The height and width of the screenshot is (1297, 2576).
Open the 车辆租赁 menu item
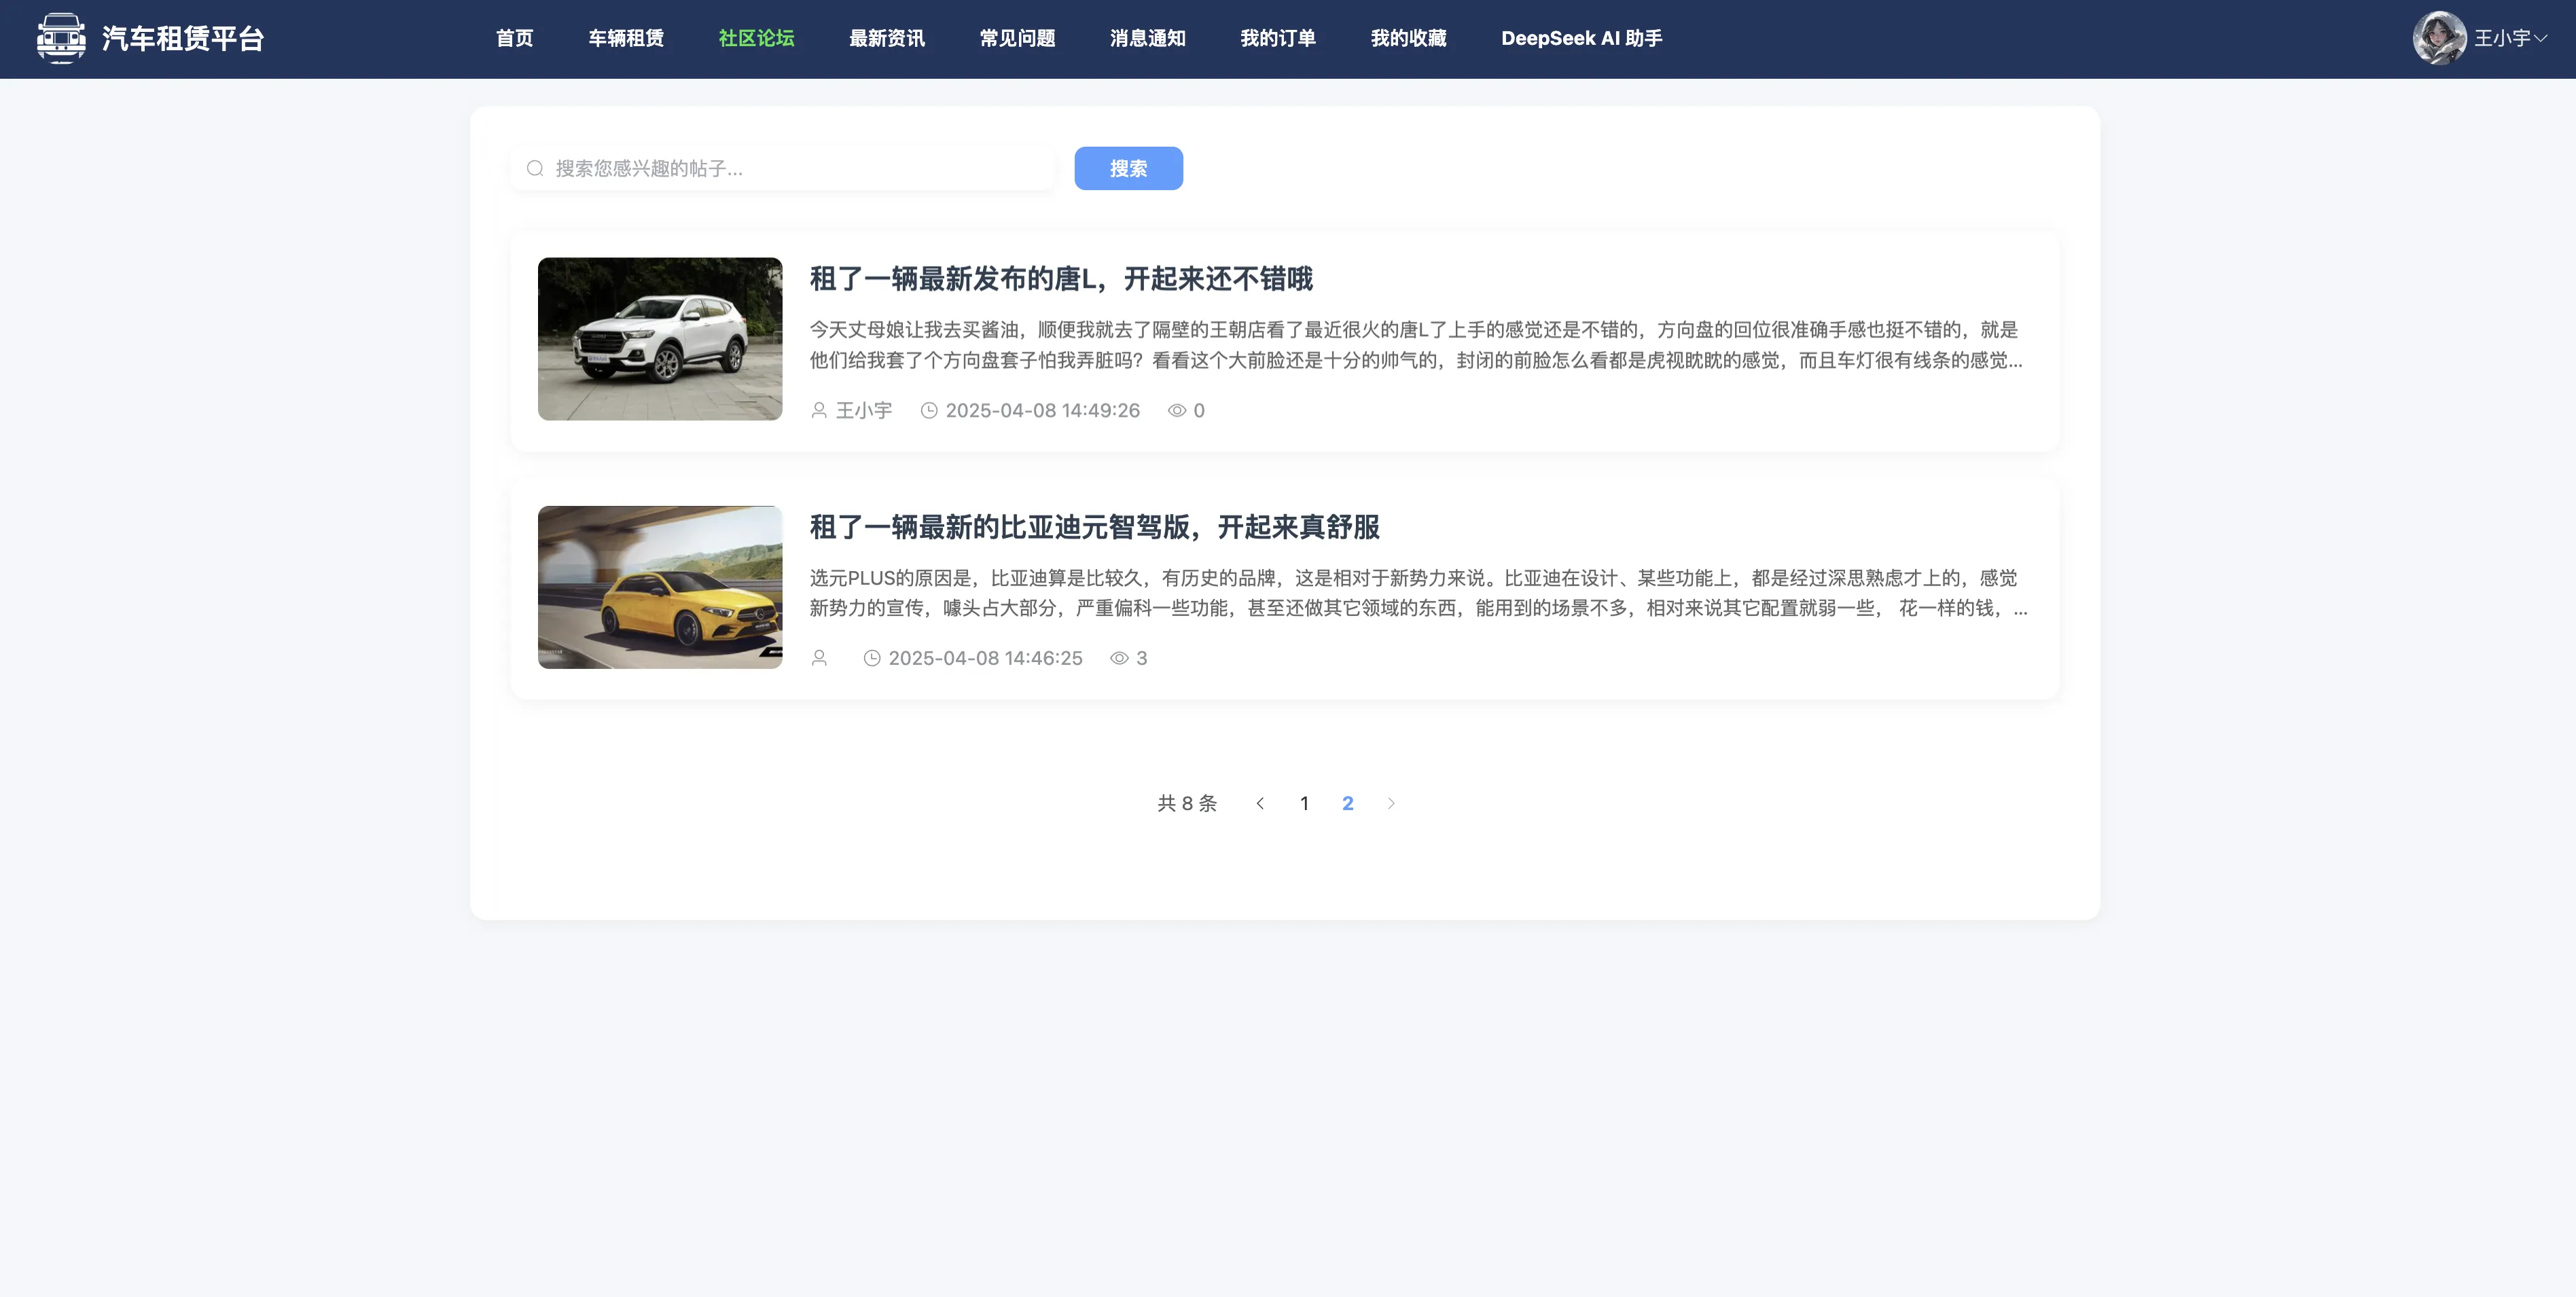pos(626,38)
